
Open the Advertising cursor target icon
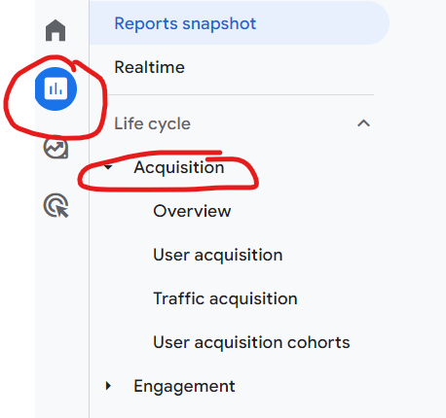pos(56,205)
